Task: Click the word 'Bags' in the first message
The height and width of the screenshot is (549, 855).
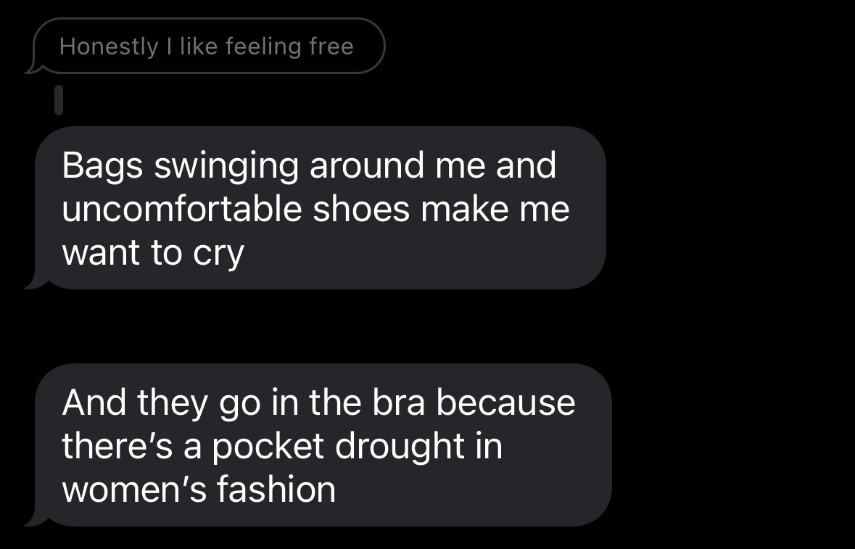Action: [102, 166]
